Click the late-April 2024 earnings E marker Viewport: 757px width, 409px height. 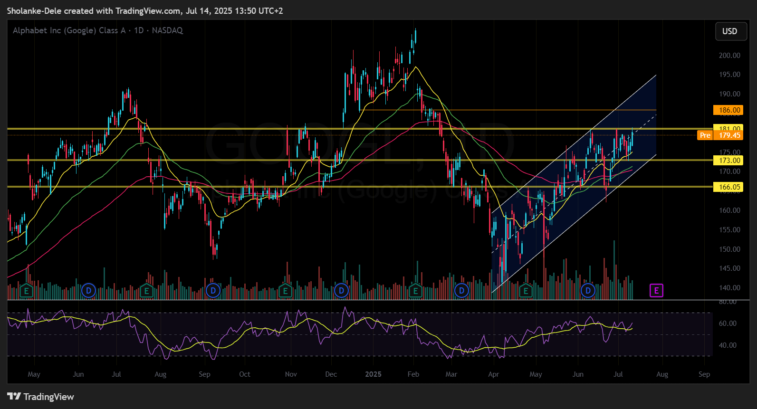tap(27, 290)
